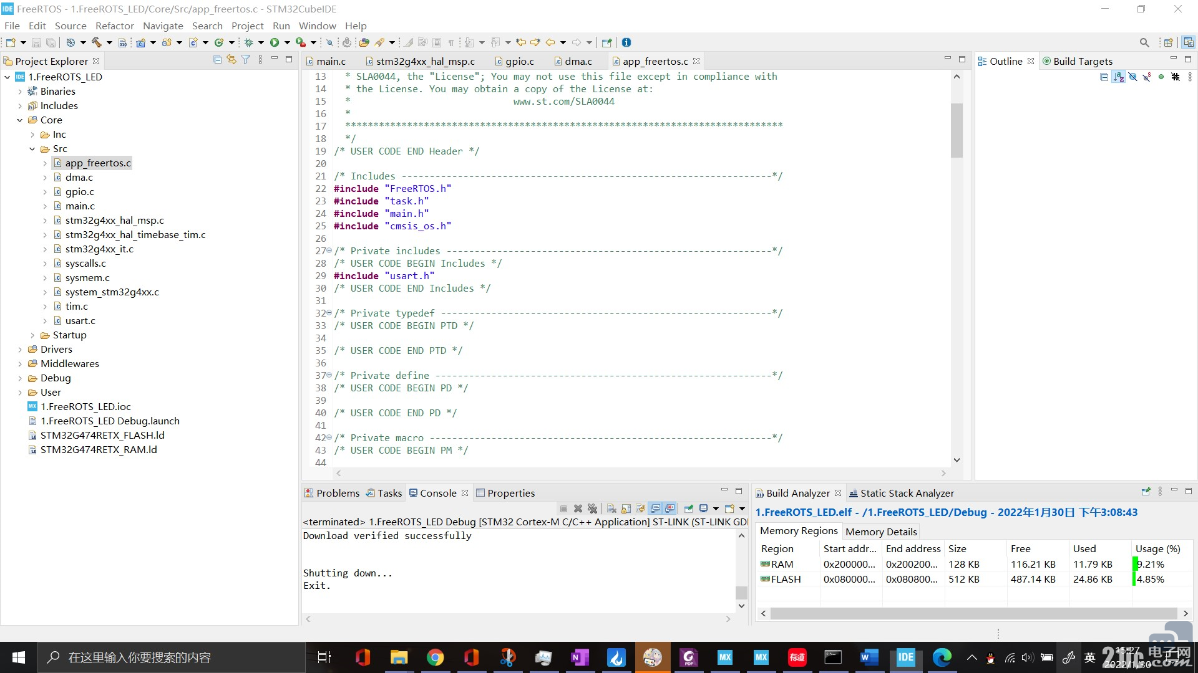Close the app_freertos.c editor tab
Image resolution: width=1198 pixels, height=673 pixels.
696,61
